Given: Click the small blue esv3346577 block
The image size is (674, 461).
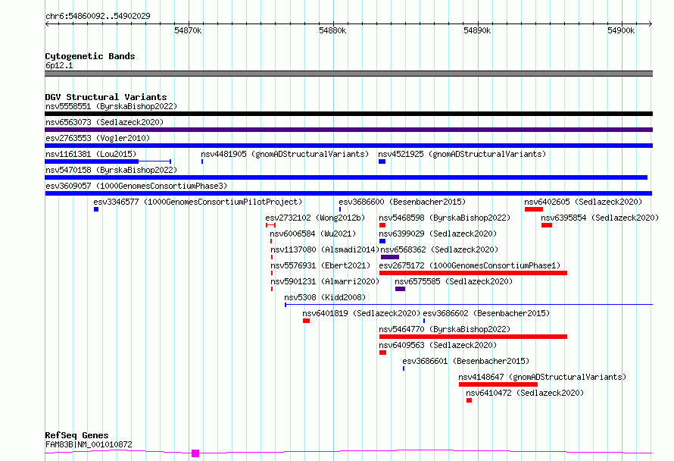Looking at the screenshot, I should tap(96, 209).
